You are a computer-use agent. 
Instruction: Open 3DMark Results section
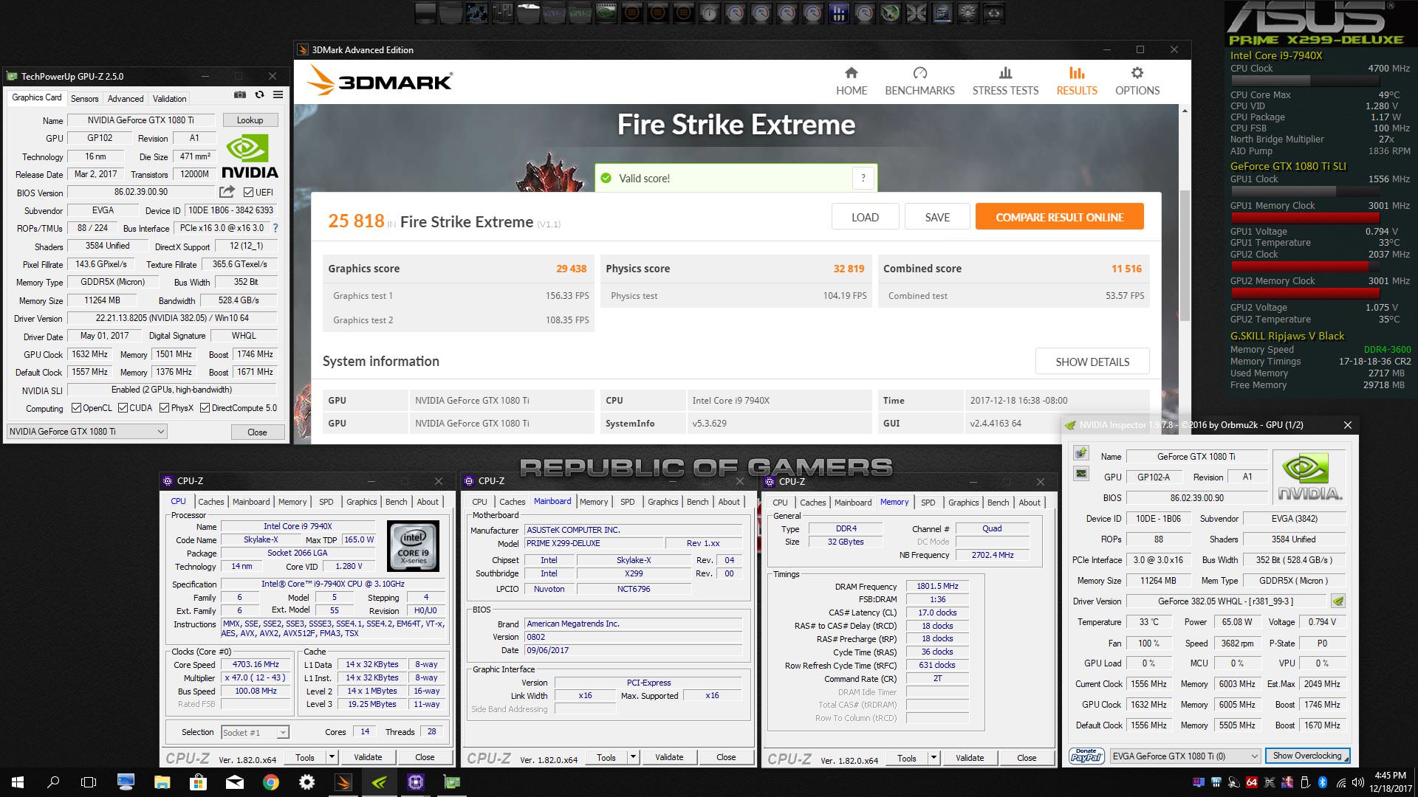(x=1077, y=81)
